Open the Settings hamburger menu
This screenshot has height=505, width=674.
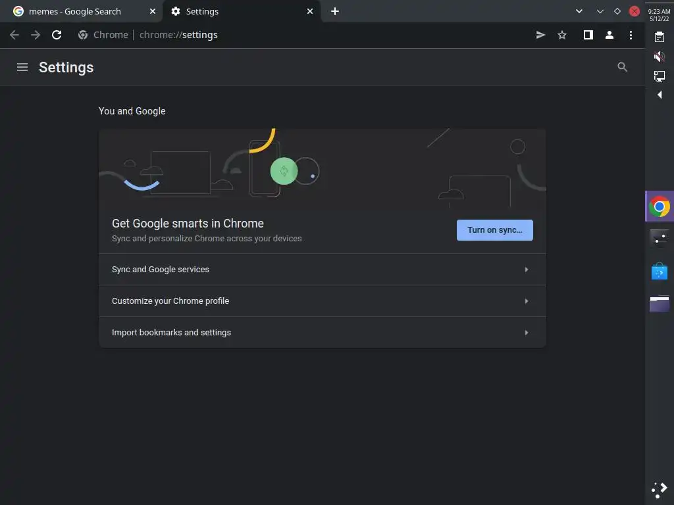(x=22, y=67)
